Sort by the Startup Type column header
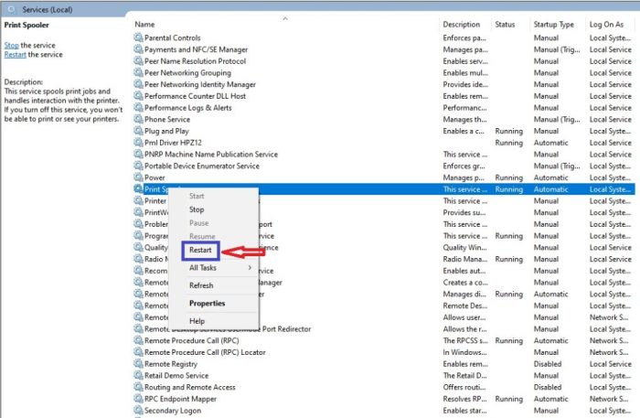The height and width of the screenshot is (418, 640). tap(554, 25)
